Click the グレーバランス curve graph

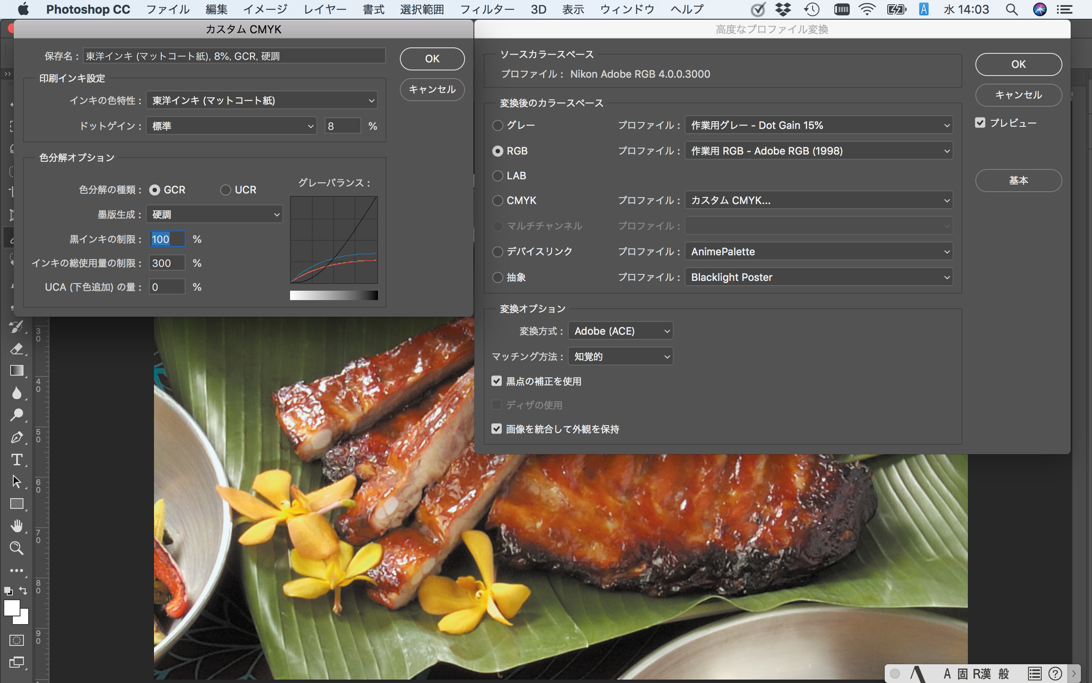[334, 240]
